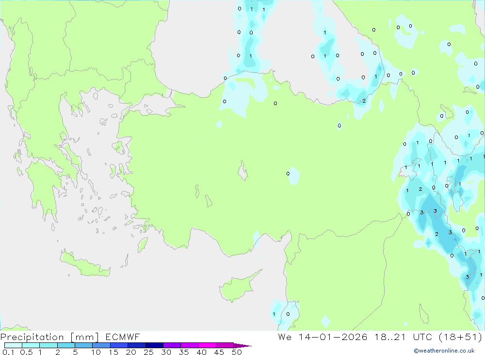Screen dimensions: 485x355
Task: Pick the blue legend swatch between 10 and 15
Action: (101, 345)
